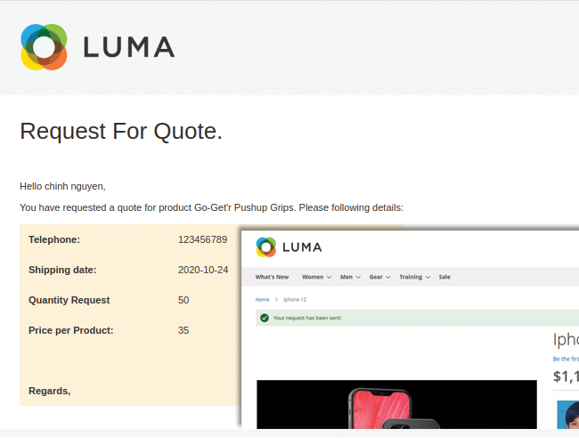Click the green success checkmark icon

264,317
